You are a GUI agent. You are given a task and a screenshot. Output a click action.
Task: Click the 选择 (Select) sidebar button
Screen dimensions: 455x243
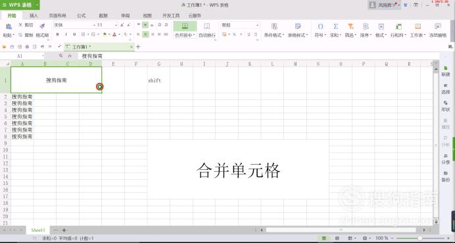point(446,89)
